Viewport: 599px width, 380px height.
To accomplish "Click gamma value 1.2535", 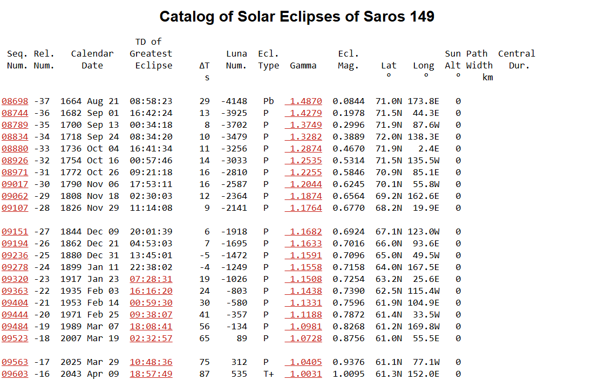I will 303,160.
